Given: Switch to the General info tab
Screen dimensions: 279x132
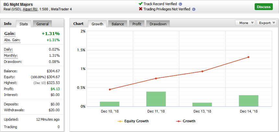Looking at the screenshot, I should tap(42, 24).
